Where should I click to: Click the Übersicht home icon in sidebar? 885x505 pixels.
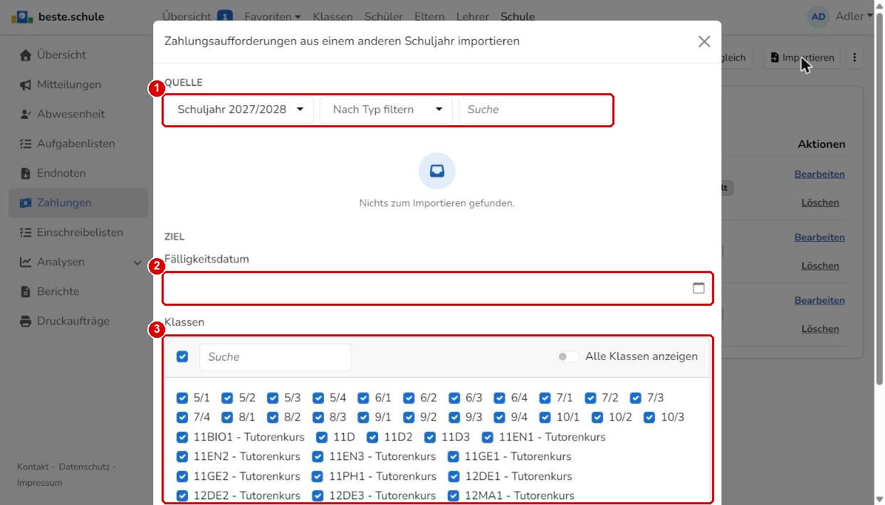pyautogui.click(x=26, y=55)
